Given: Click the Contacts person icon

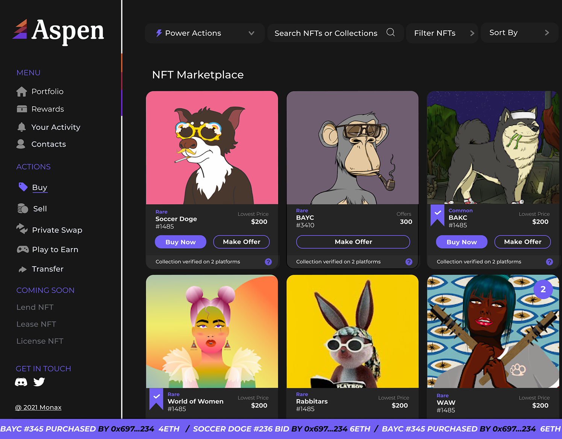Looking at the screenshot, I should click(21, 144).
